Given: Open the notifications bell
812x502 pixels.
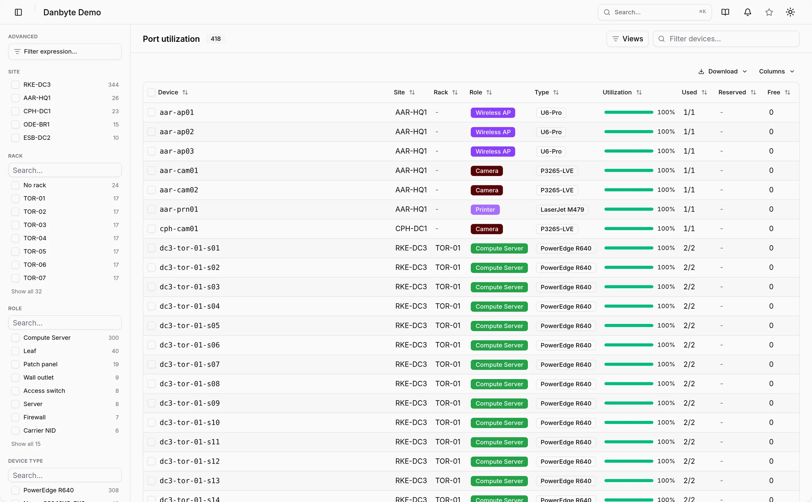Looking at the screenshot, I should (x=747, y=12).
